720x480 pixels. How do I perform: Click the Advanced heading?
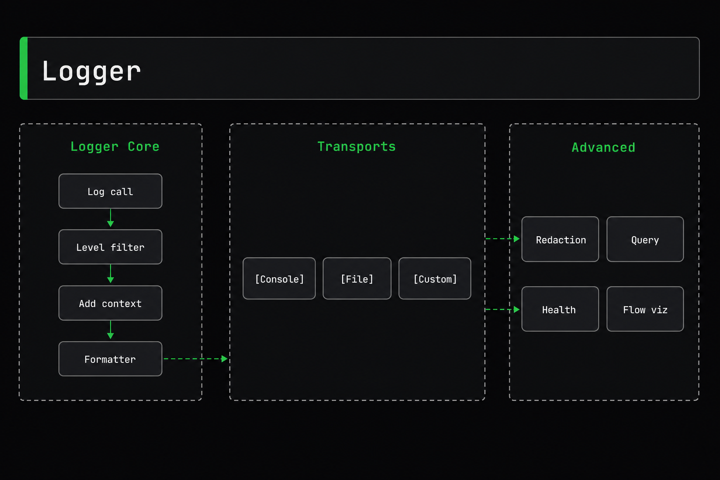tap(604, 148)
